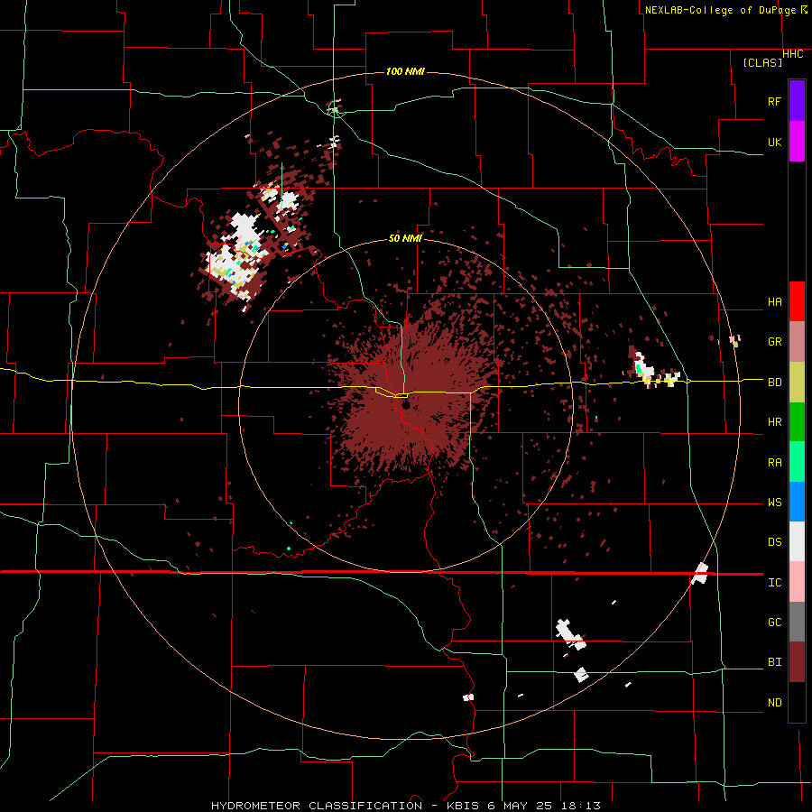
Task: Click the ND legend label
Action: click(775, 703)
